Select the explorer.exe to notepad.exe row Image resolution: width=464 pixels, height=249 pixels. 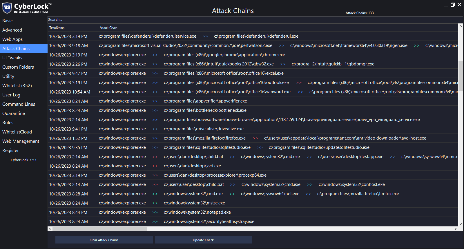(197, 212)
